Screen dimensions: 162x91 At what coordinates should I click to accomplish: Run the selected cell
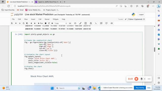coord(40,23)
